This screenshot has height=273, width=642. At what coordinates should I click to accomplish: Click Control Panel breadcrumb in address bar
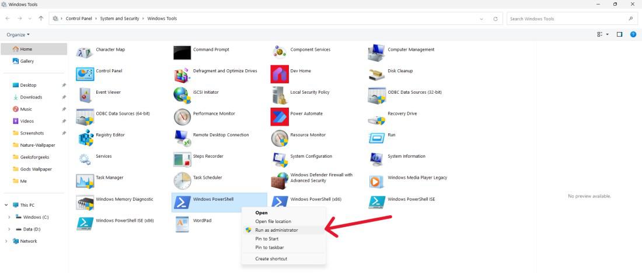click(79, 19)
